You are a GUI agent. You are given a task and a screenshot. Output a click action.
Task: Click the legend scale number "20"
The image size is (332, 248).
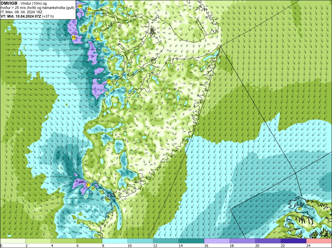(x=257, y=246)
